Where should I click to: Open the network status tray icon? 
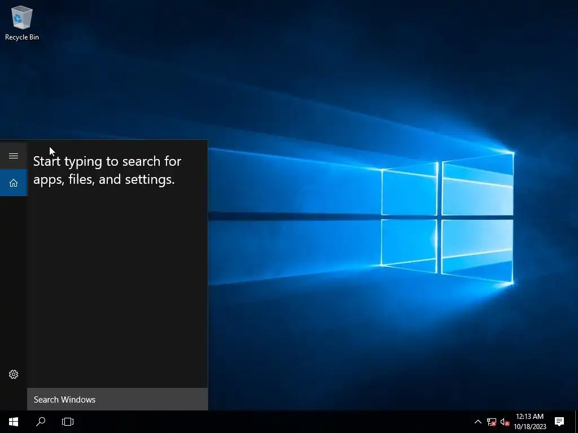pos(492,422)
